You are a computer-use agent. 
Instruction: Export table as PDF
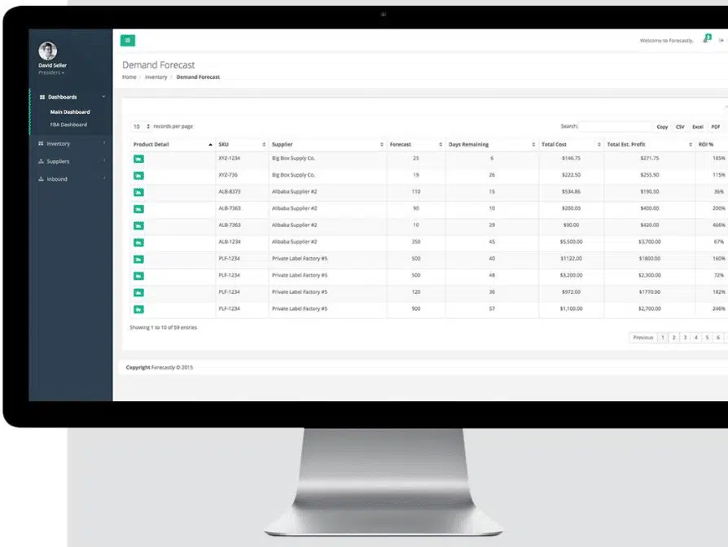point(716,127)
